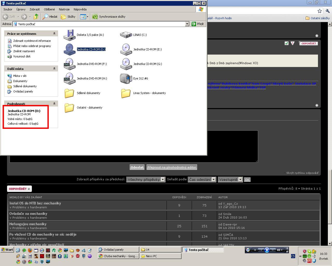Open the Adresa address bar dropdown
Viewport: 332px width, 266px height.
click(x=187, y=24)
